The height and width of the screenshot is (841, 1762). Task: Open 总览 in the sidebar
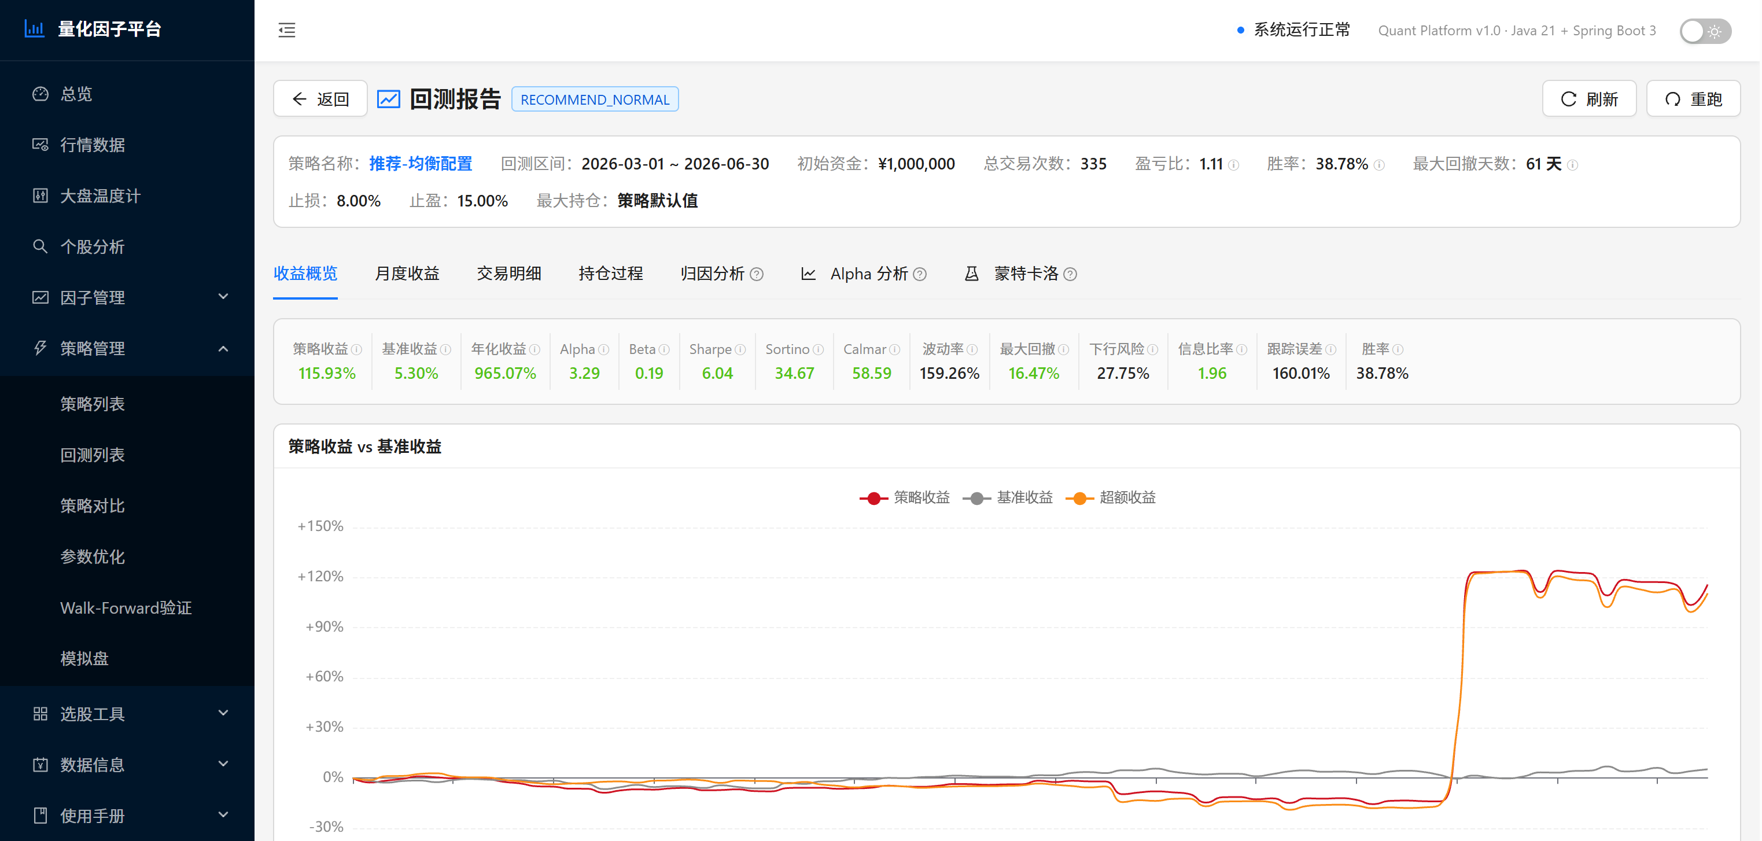point(127,94)
